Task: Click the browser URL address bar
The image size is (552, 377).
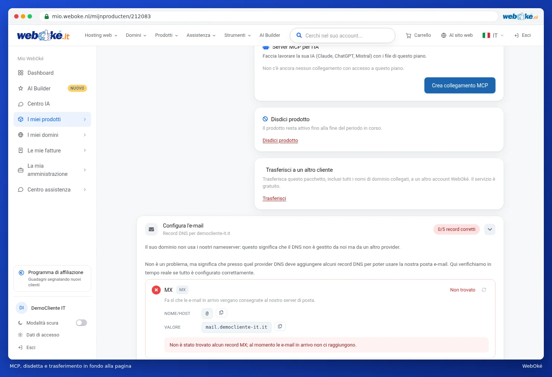Action: tap(268, 16)
